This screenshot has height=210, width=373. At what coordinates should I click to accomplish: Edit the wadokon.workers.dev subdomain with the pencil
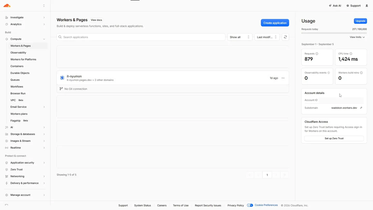pyautogui.click(x=361, y=108)
